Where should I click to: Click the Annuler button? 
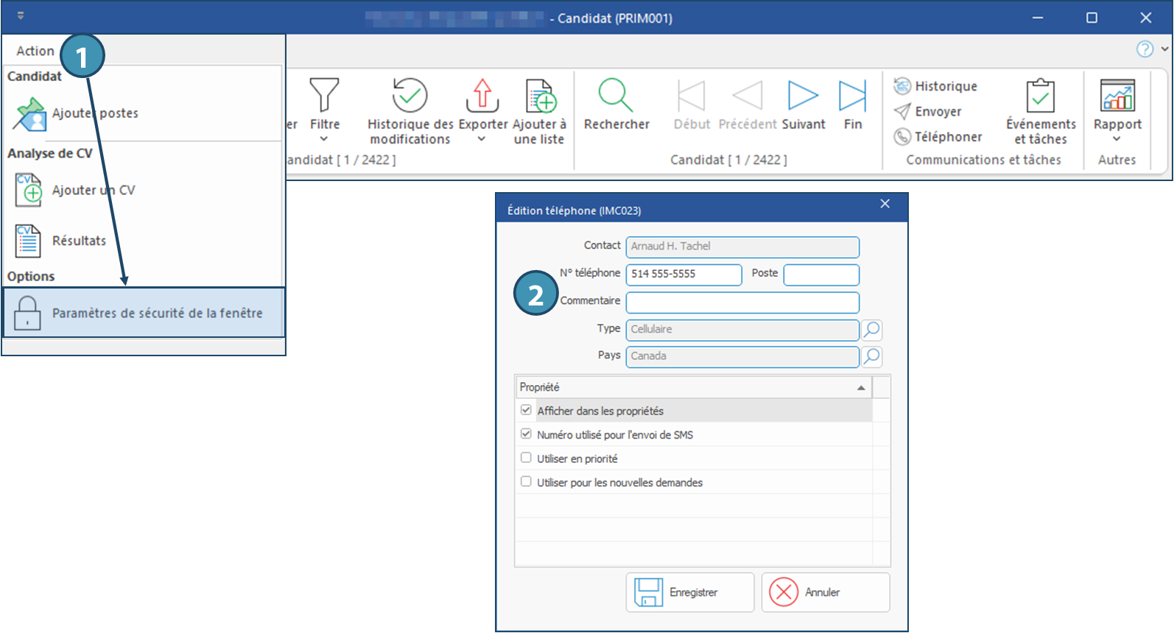point(825,593)
